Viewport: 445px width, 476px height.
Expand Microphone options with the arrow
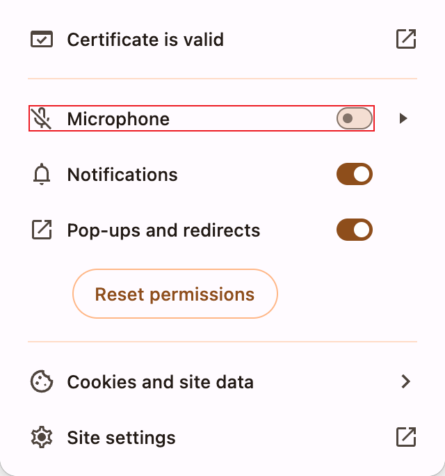[x=403, y=119]
